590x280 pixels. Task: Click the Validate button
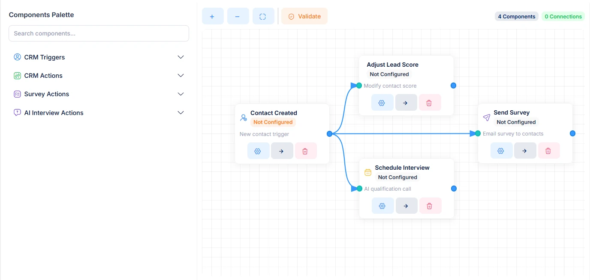[304, 16]
